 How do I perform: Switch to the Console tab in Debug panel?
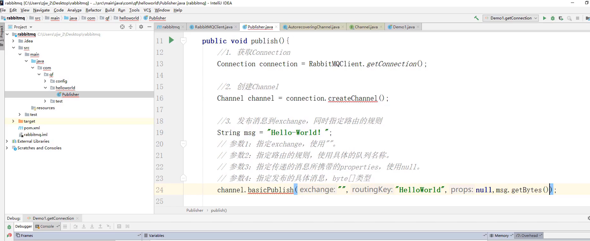(47, 226)
